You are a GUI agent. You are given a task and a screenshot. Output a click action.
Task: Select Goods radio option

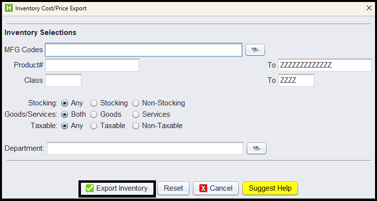pos(94,114)
